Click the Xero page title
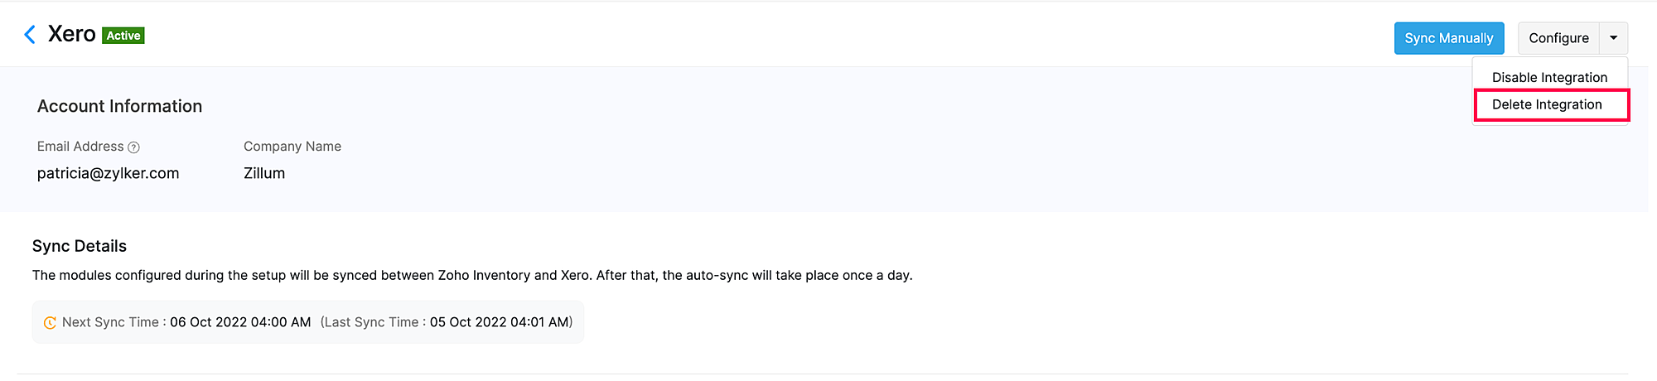This screenshot has width=1657, height=381. [x=72, y=34]
